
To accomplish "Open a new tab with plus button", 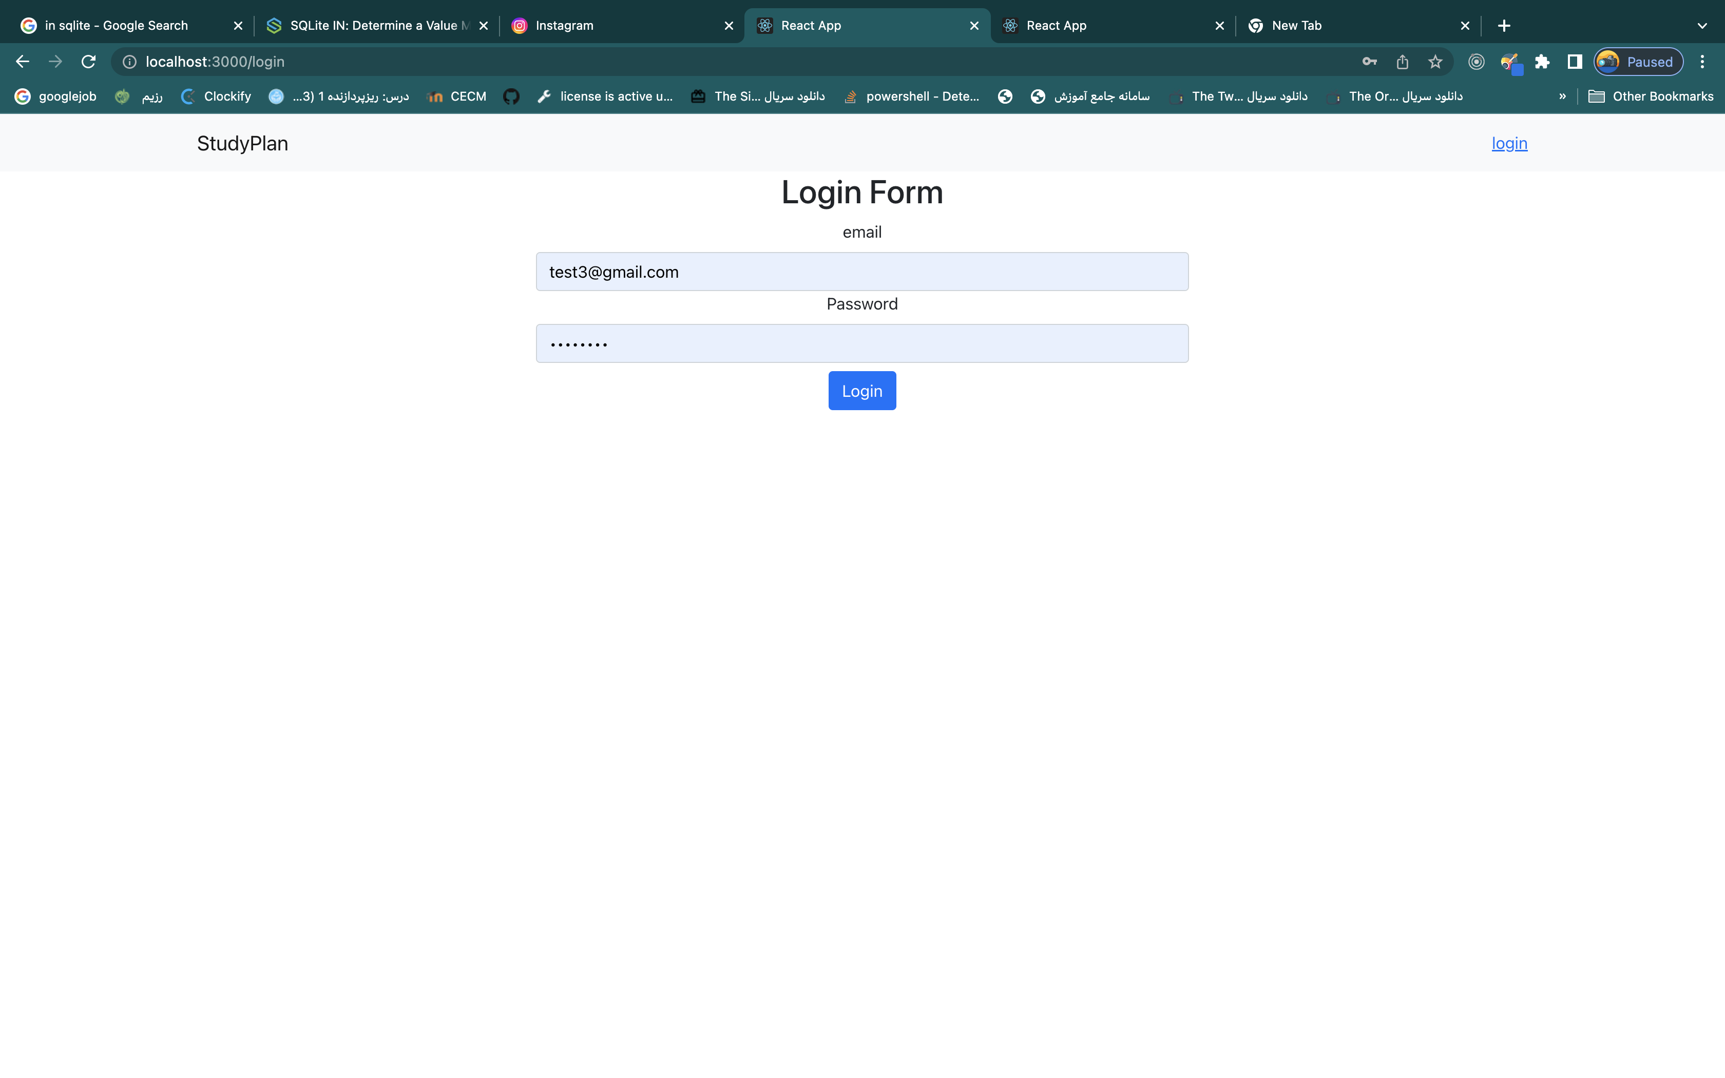I will [1504, 26].
